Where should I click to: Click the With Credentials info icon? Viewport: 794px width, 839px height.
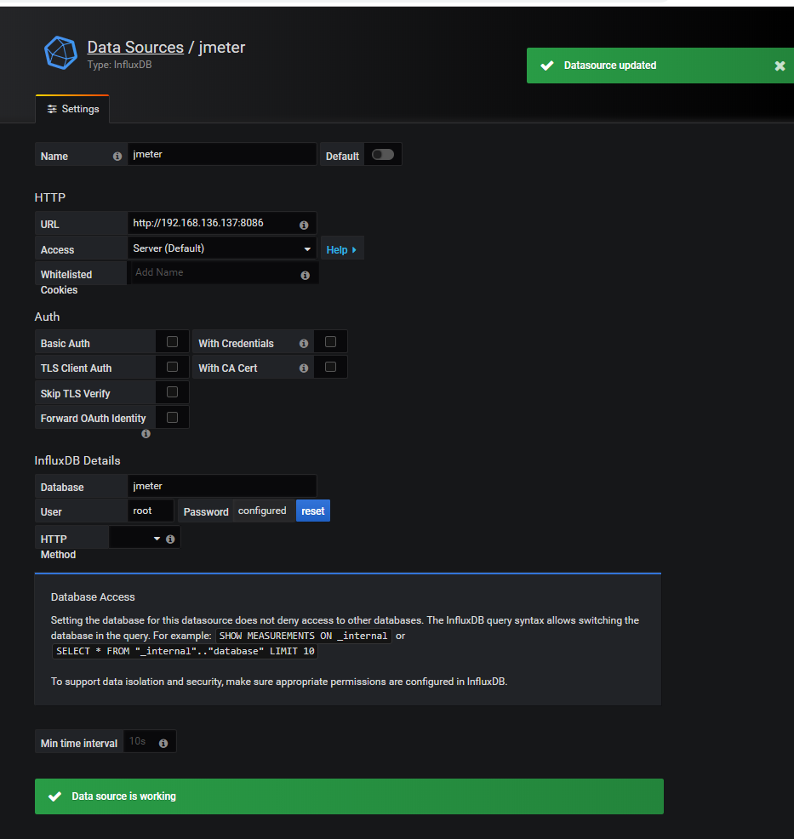point(304,343)
